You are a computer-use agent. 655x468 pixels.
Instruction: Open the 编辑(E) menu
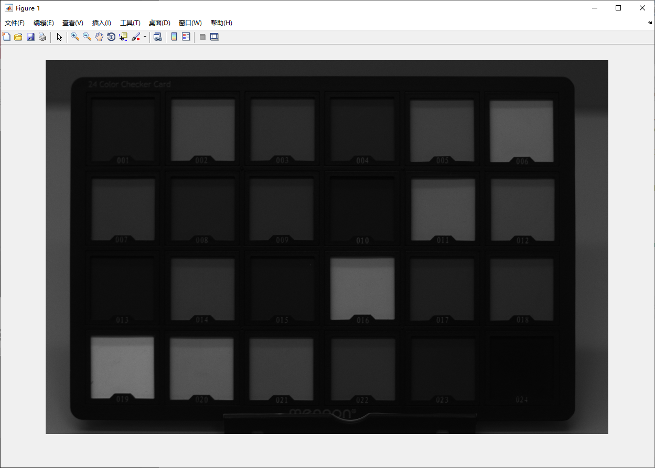tap(44, 23)
